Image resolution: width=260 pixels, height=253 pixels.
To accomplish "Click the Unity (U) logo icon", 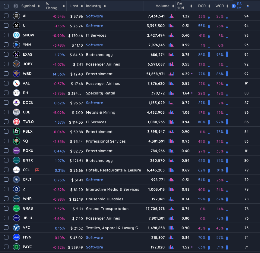I will tap(16, 26).
